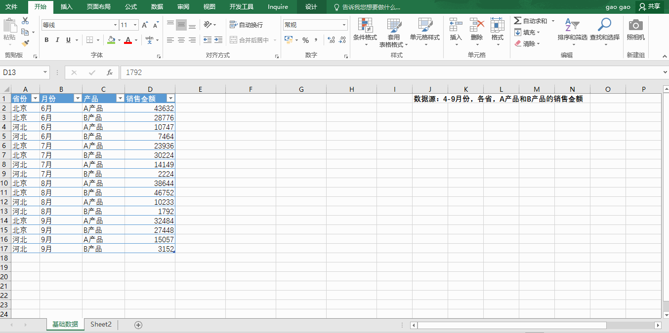Switch to Sheet2 worksheet tab
This screenshot has width=669, height=333.
coord(101,324)
